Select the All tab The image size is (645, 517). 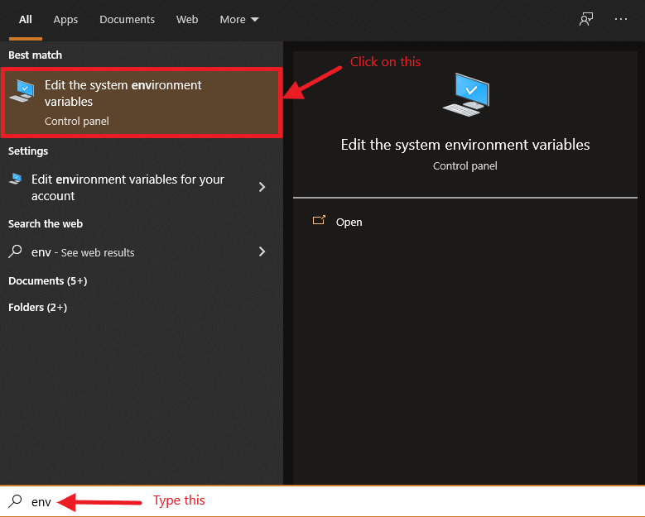tap(25, 19)
